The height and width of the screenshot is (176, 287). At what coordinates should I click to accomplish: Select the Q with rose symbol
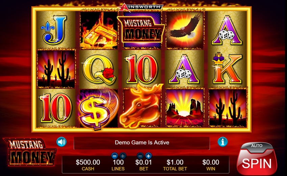coord(99,69)
